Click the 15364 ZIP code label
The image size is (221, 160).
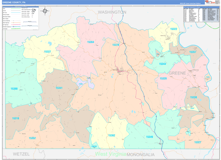click(91, 42)
